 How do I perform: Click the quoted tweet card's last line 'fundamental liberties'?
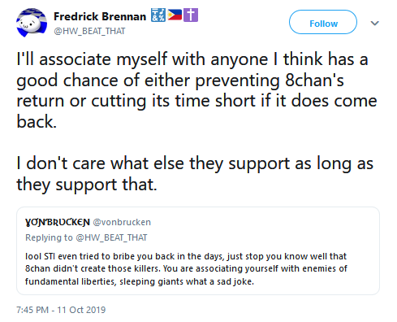(140, 281)
